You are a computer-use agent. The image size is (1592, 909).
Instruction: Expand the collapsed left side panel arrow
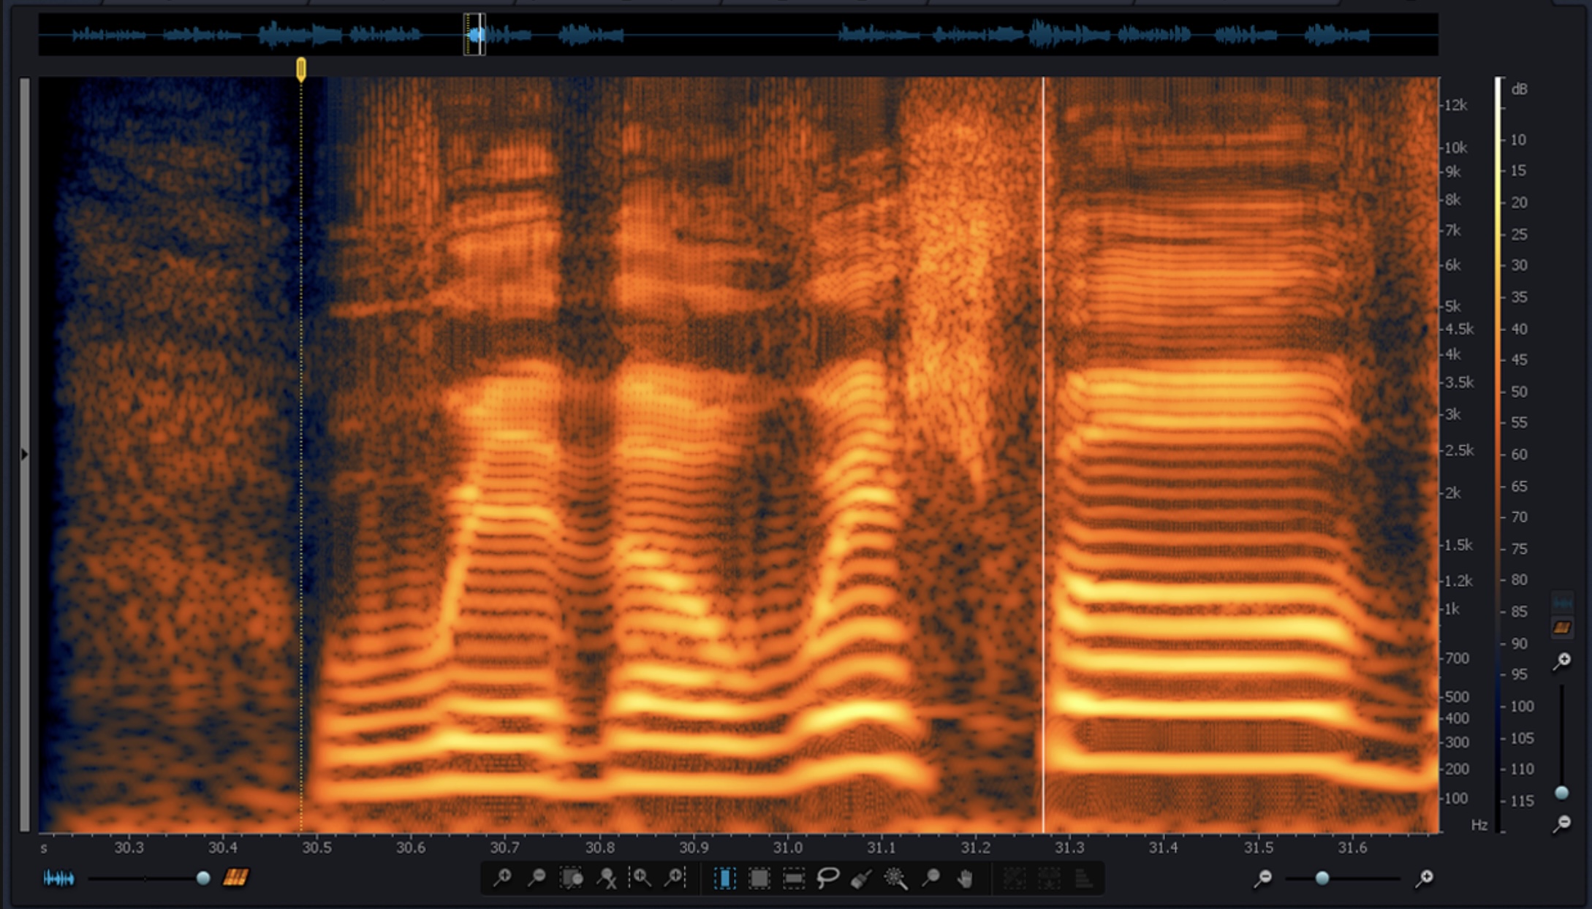coord(24,454)
